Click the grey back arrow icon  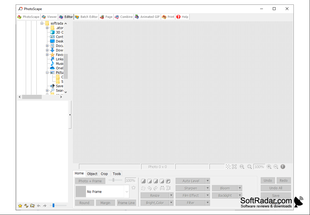click(x=39, y=206)
